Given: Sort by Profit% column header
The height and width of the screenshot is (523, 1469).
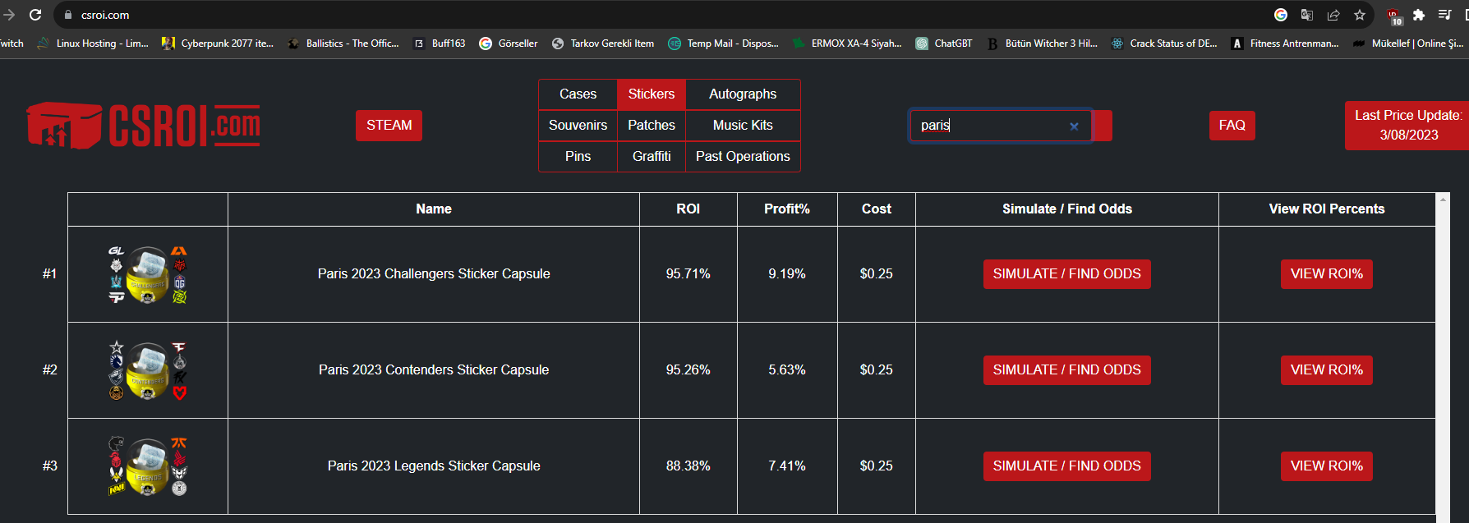Looking at the screenshot, I should click(x=787, y=209).
